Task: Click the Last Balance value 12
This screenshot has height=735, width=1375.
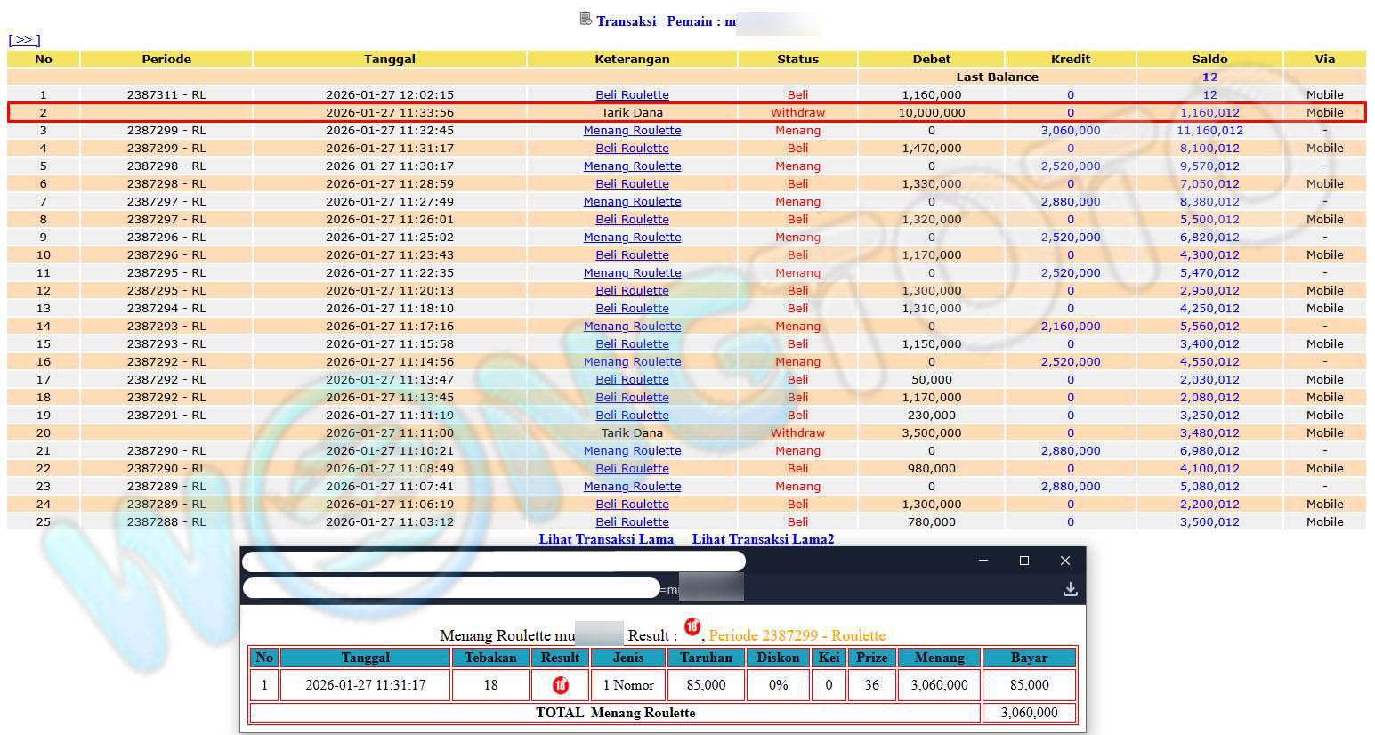Action: 1209,77
